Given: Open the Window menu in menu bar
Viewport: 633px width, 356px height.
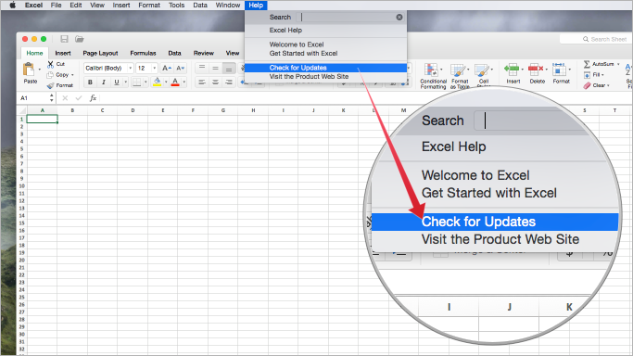Looking at the screenshot, I should (228, 6).
